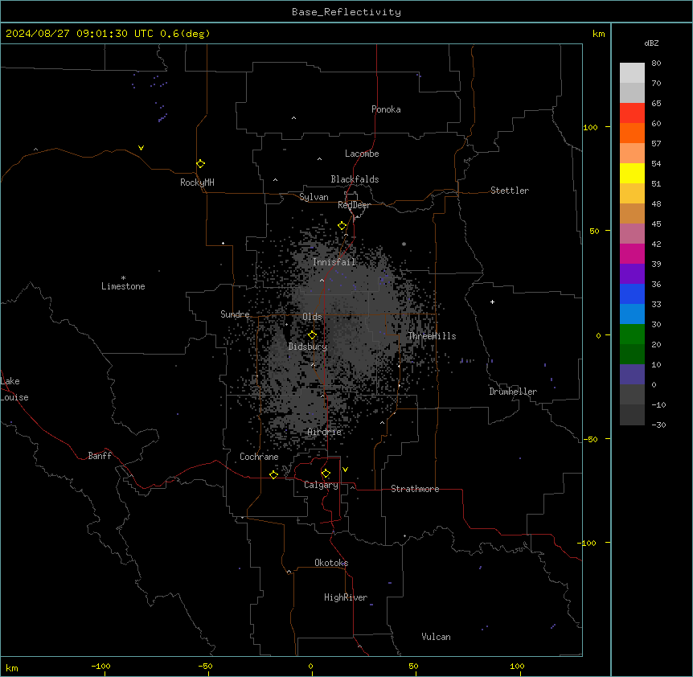Click the Okotoks label
693x677 pixels.
(x=331, y=563)
